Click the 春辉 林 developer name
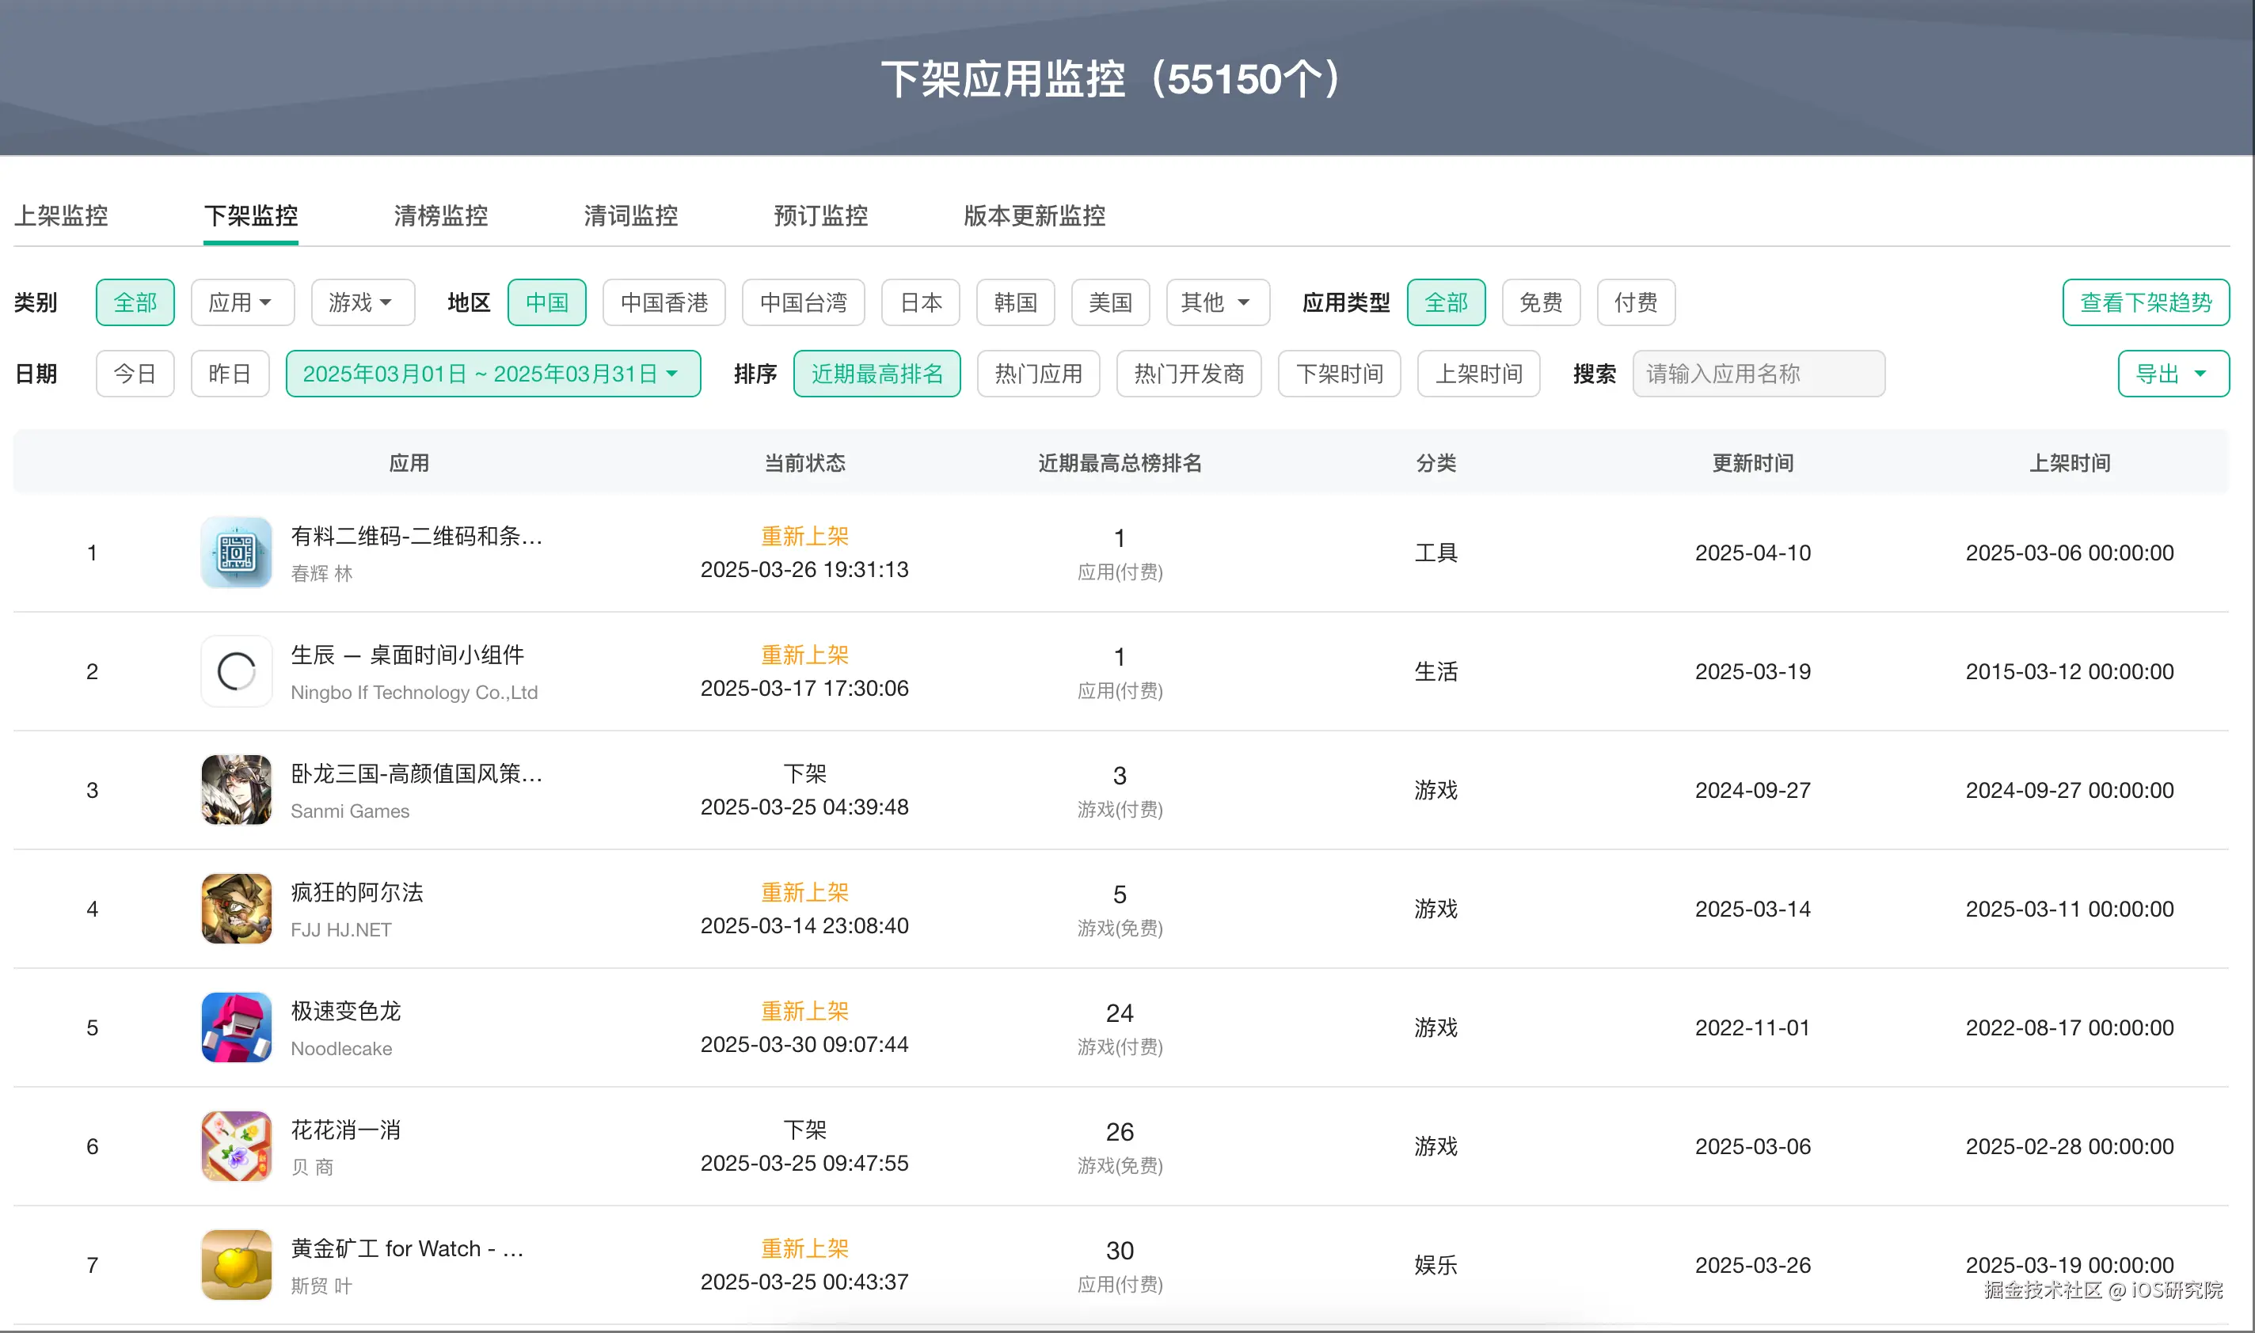This screenshot has width=2255, height=1333. [x=321, y=572]
